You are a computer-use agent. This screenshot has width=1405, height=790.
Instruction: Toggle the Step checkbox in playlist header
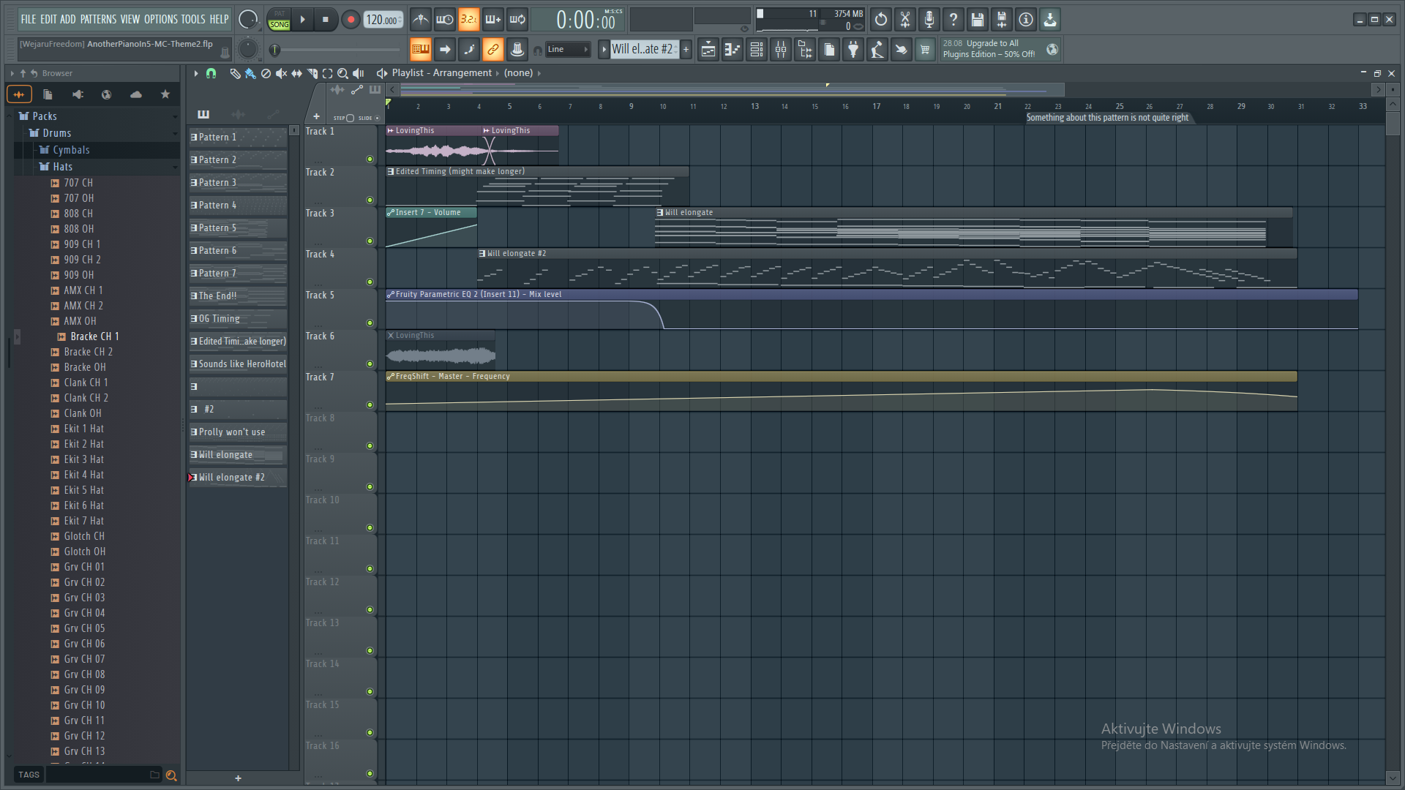pyautogui.click(x=350, y=118)
